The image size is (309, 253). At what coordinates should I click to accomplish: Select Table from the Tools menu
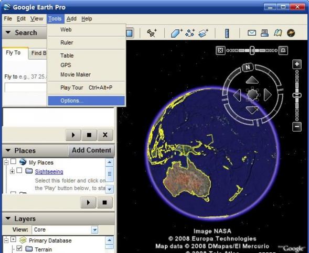coord(87,56)
